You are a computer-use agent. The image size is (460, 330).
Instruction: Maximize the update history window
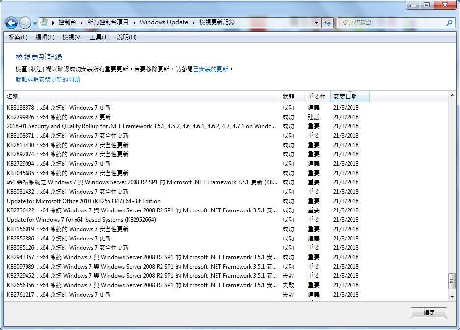click(x=427, y=5)
